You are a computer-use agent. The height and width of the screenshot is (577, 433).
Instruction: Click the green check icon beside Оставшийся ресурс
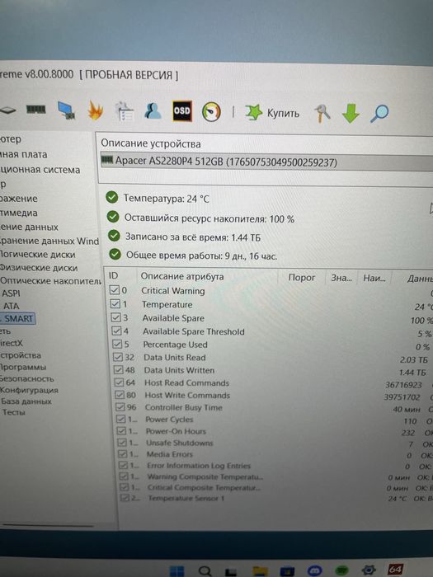tap(113, 217)
